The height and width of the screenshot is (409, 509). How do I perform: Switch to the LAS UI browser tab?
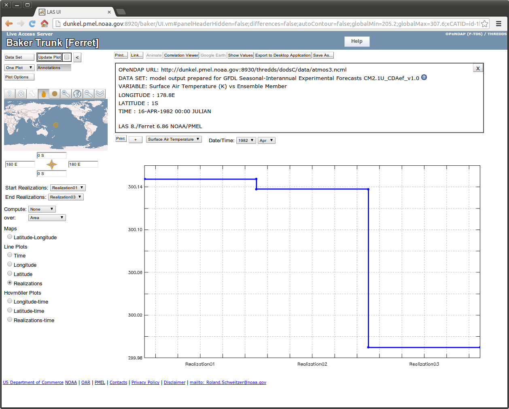pyautogui.click(x=75, y=12)
